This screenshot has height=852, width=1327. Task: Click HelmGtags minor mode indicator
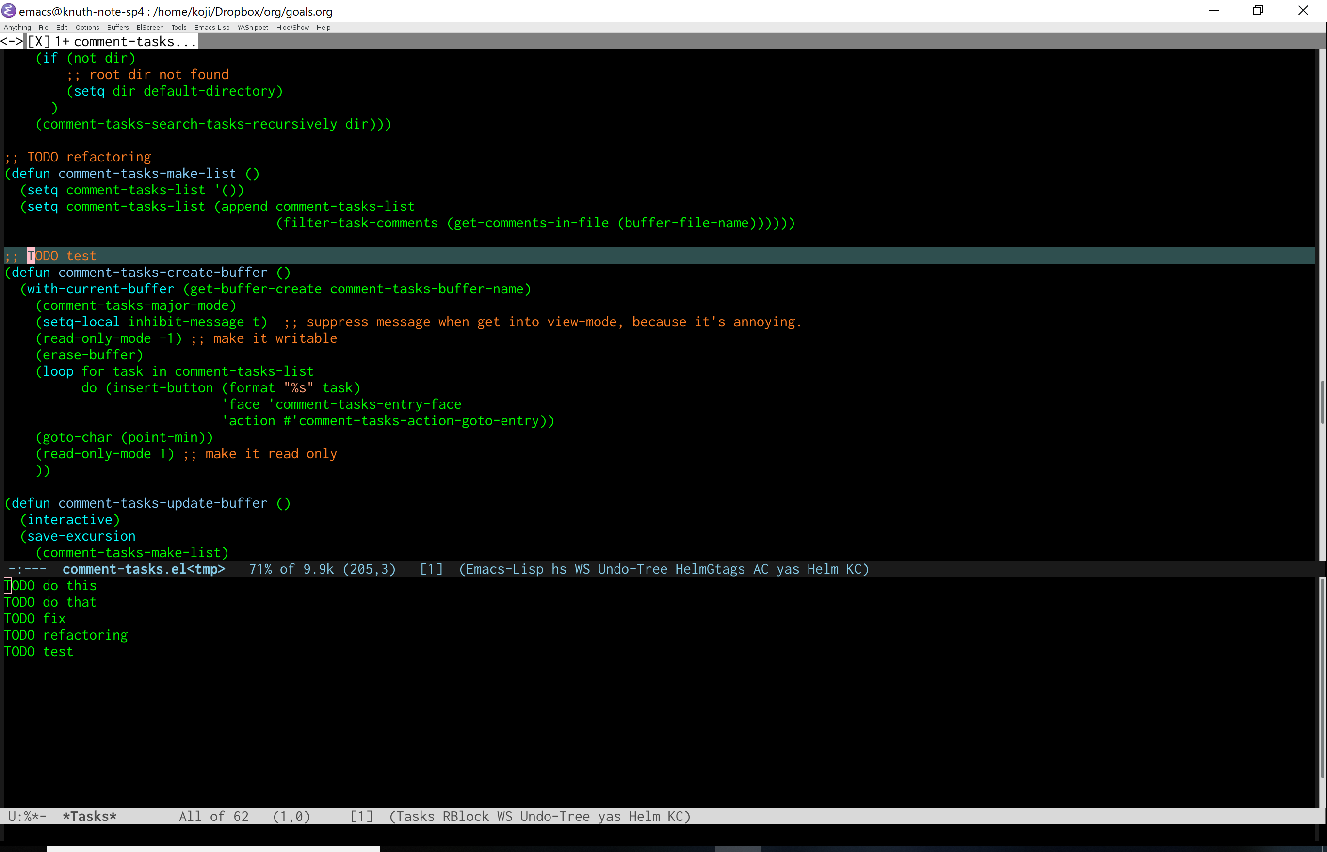click(x=710, y=569)
